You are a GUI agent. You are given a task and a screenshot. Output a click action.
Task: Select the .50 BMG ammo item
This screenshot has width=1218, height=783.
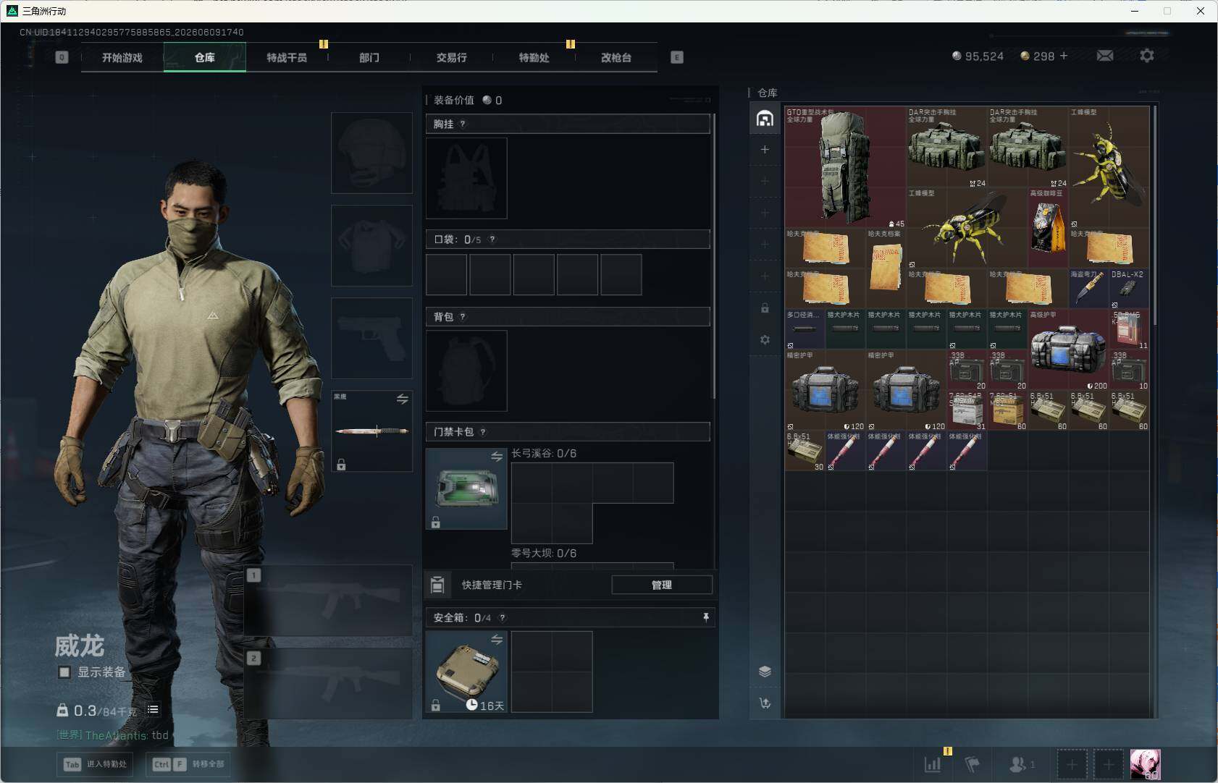tap(1129, 329)
